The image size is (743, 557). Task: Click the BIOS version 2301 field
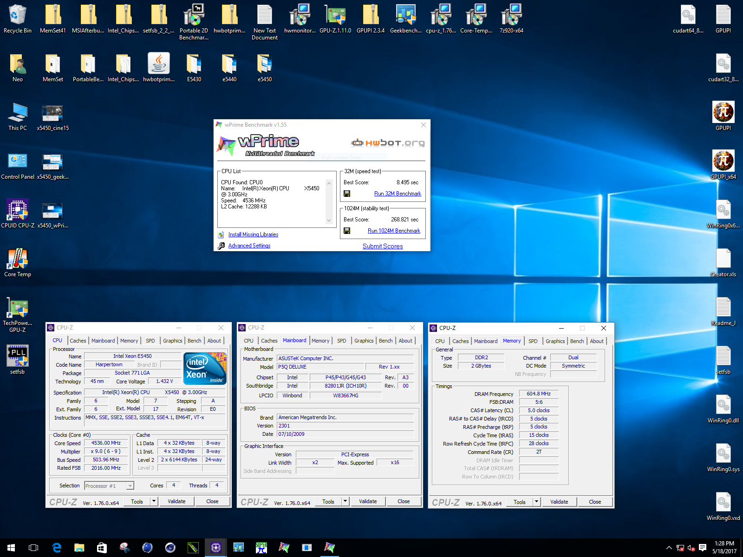(x=345, y=426)
